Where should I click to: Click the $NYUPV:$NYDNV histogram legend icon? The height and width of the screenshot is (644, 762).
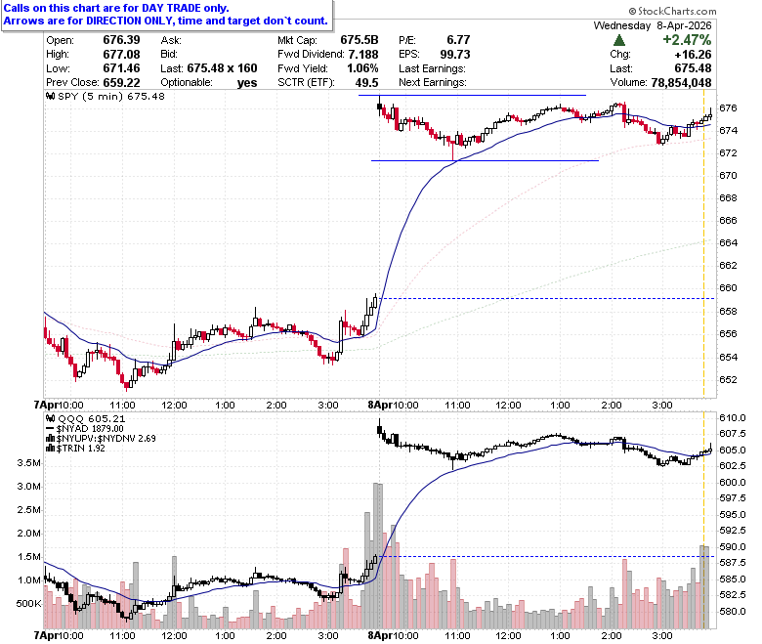pyautogui.click(x=50, y=439)
